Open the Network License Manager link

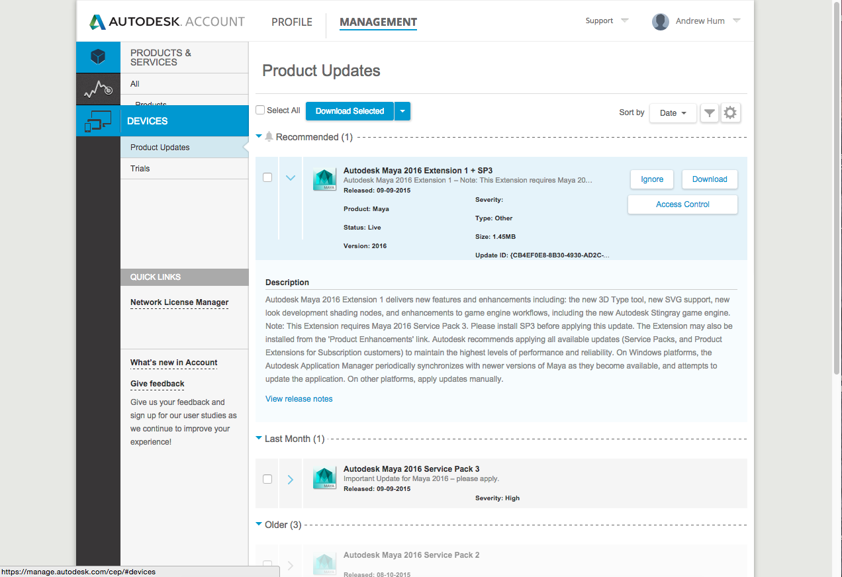pyautogui.click(x=179, y=302)
